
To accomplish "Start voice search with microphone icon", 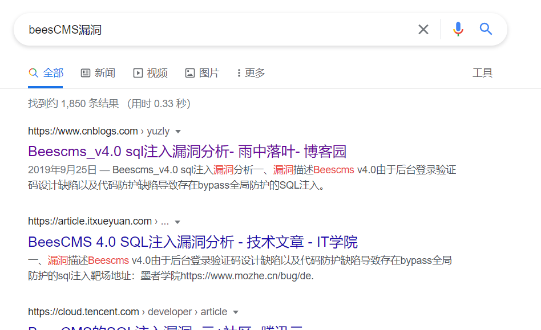I will tap(458, 29).
